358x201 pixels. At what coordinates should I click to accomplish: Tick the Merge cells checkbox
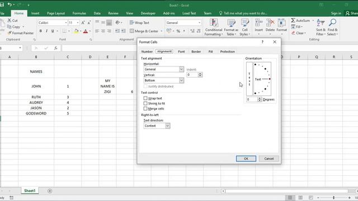pyautogui.click(x=145, y=109)
